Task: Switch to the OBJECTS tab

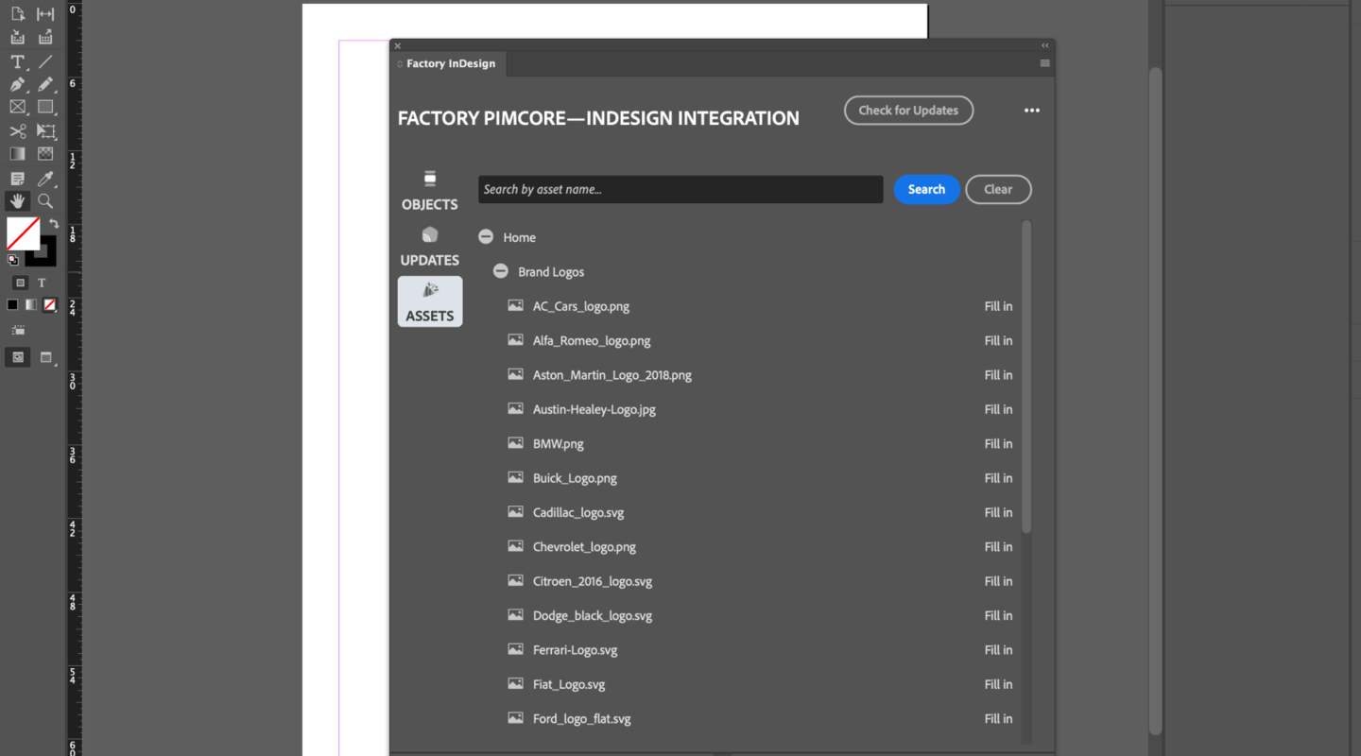Action: tap(430, 191)
